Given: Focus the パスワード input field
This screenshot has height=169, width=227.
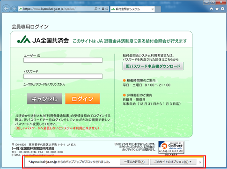Looking at the screenshot, I should tap(63, 76).
